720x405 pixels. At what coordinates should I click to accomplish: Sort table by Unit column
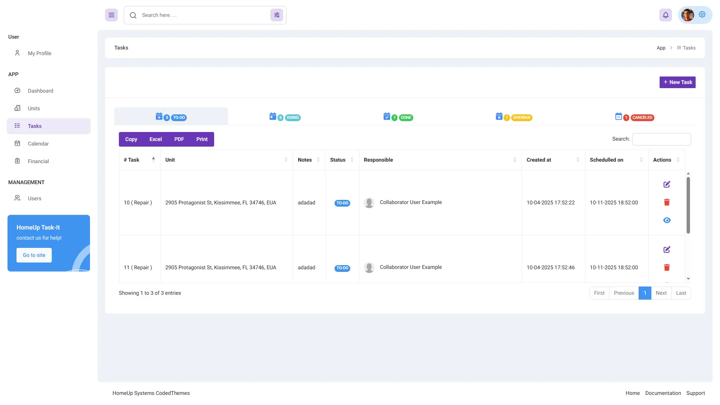226,160
